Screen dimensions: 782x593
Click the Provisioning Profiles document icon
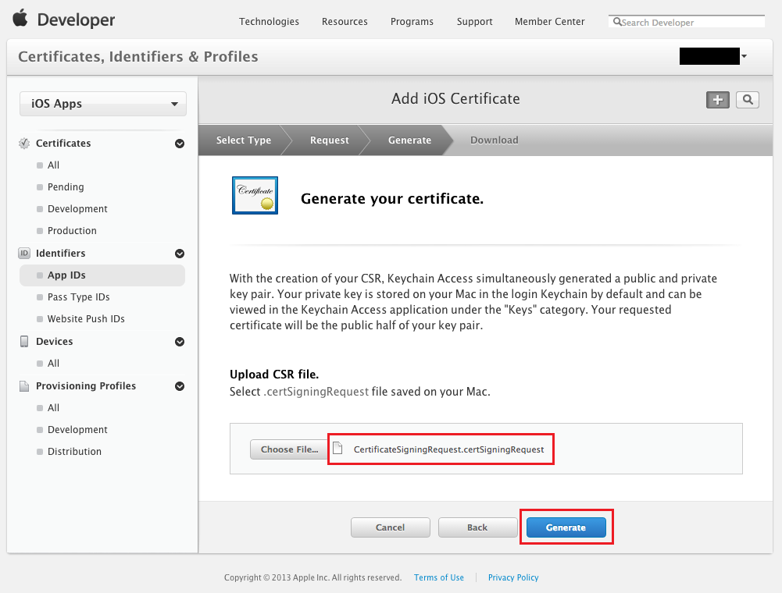[24, 386]
